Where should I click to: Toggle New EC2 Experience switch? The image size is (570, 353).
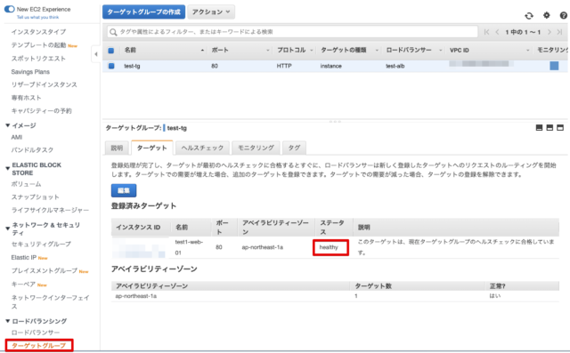point(10,9)
